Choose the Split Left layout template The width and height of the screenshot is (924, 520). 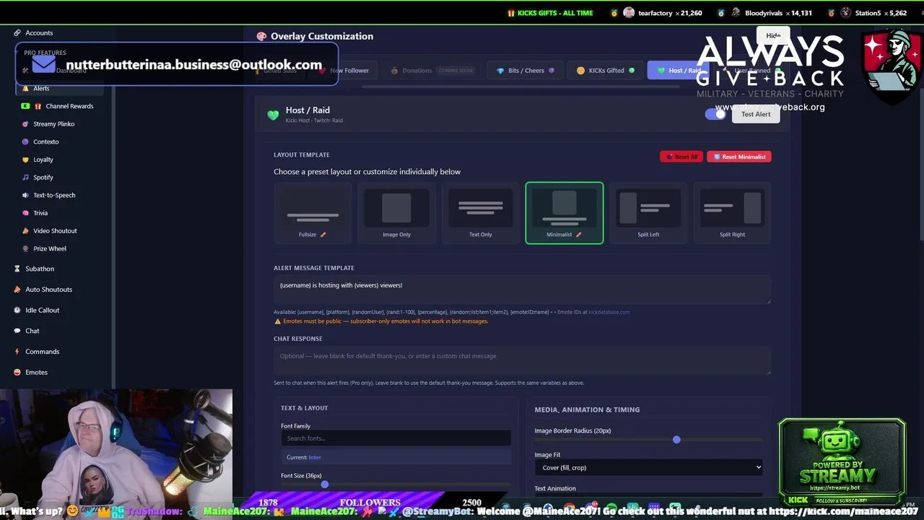click(648, 213)
